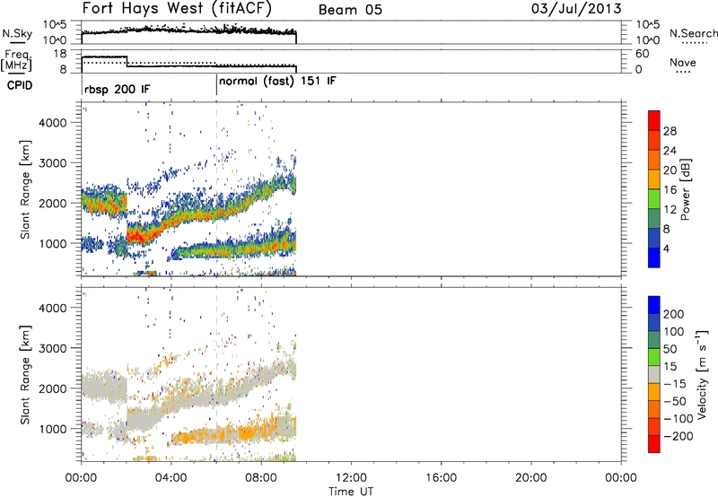
Task: Click the light green 15–50 Velocity segment
Action: pyautogui.click(x=654, y=357)
